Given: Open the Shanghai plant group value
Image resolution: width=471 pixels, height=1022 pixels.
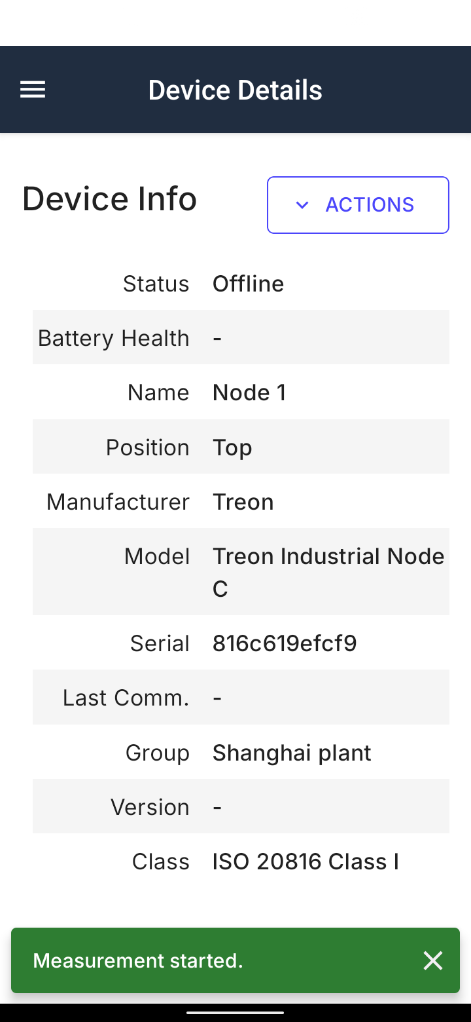Looking at the screenshot, I should click(292, 753).
